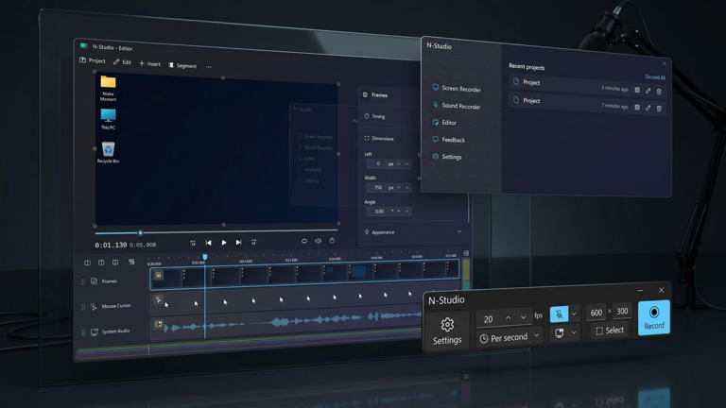Open the Edit menu in the editor
Screen dimensions: 726x408
(123, 62)
